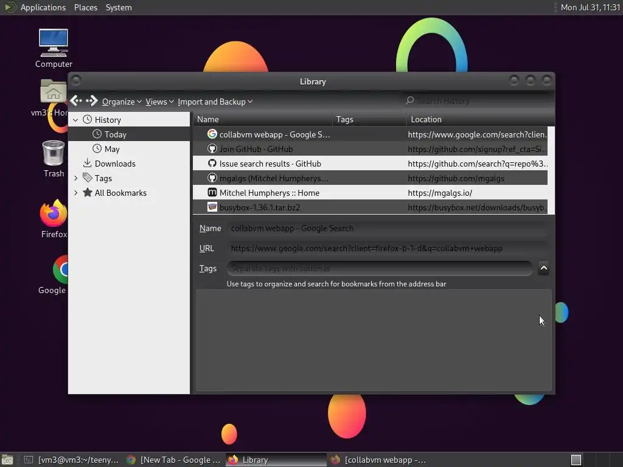Click the Tags label icon in sidebar
623x467 pixels.
tap(88, 178)
